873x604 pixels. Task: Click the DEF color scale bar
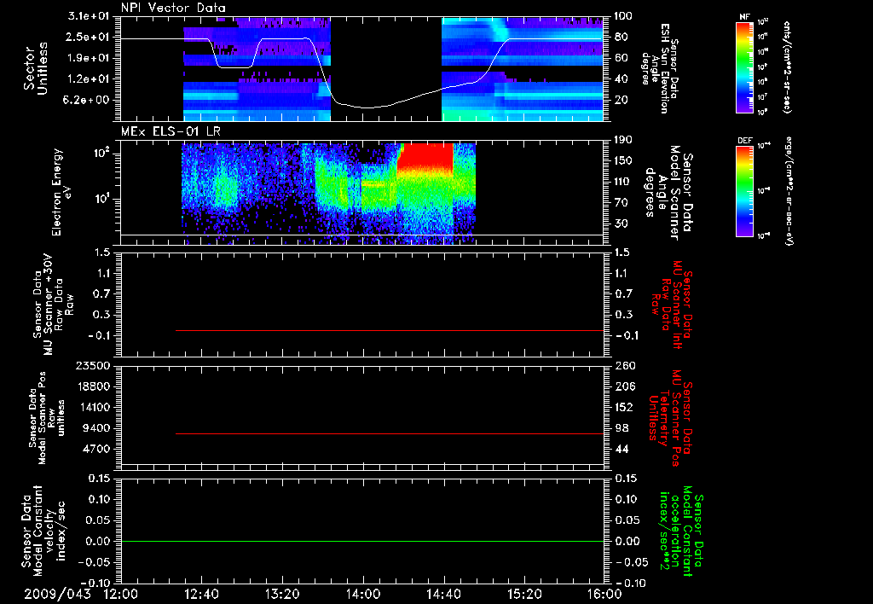744,191
